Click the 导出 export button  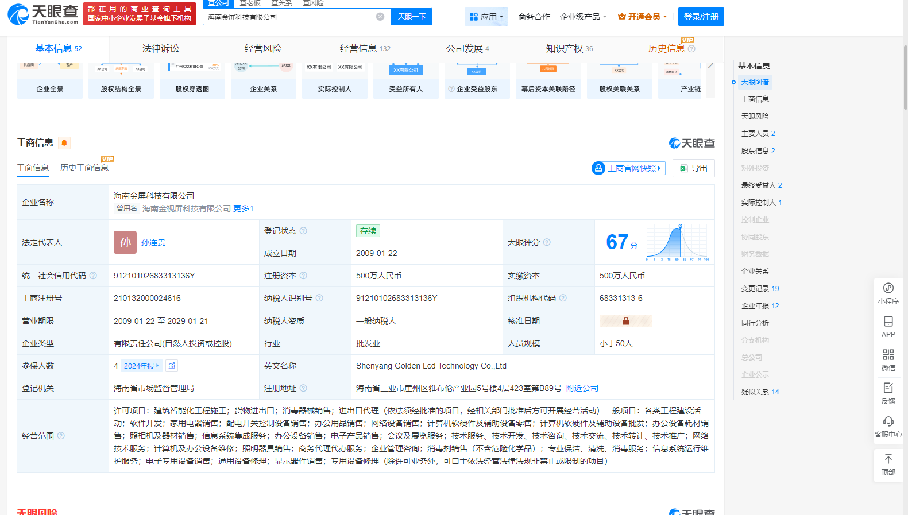pyautogui.click(x=694, y=168)
